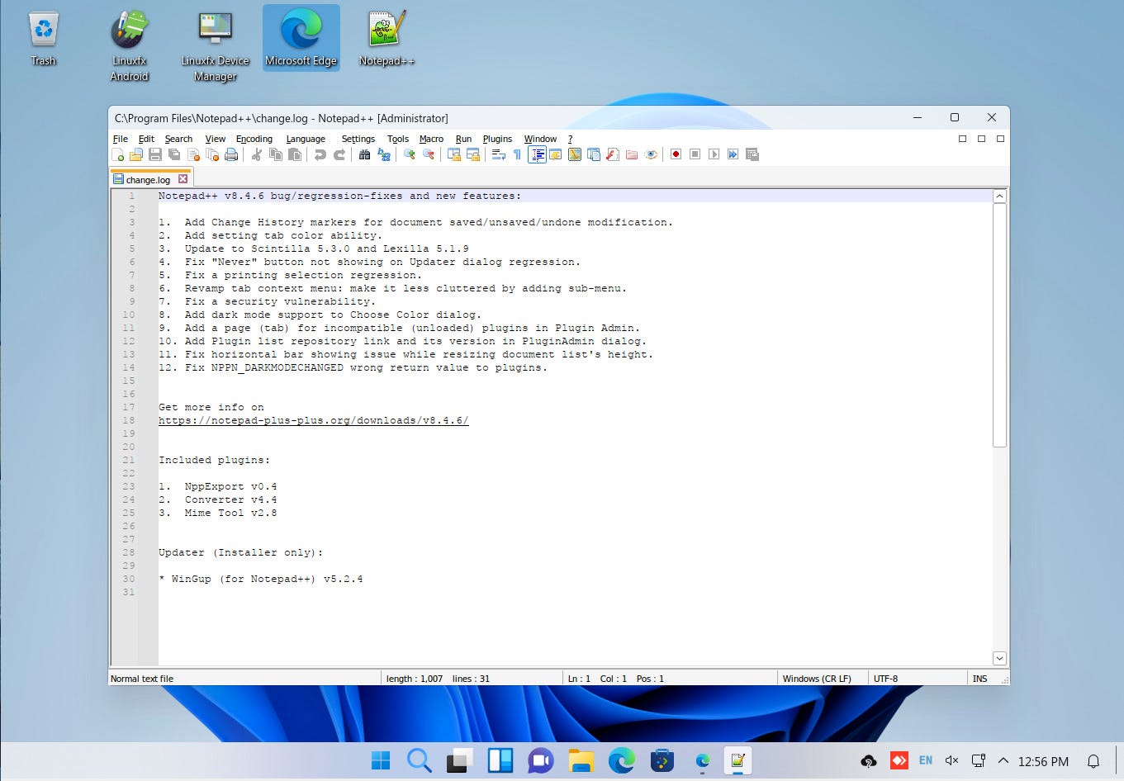Screen dimensions: 1124x781
Task: Open the Encoding menu
Action: [254, 139]
